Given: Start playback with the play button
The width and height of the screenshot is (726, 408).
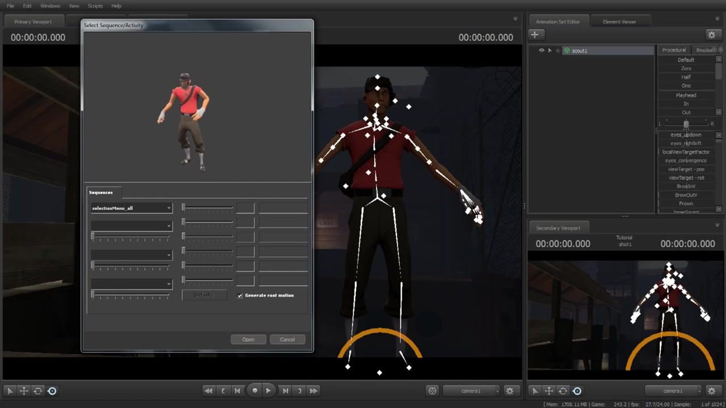Looking at the screenshot, I should click(x=268, y=390).
